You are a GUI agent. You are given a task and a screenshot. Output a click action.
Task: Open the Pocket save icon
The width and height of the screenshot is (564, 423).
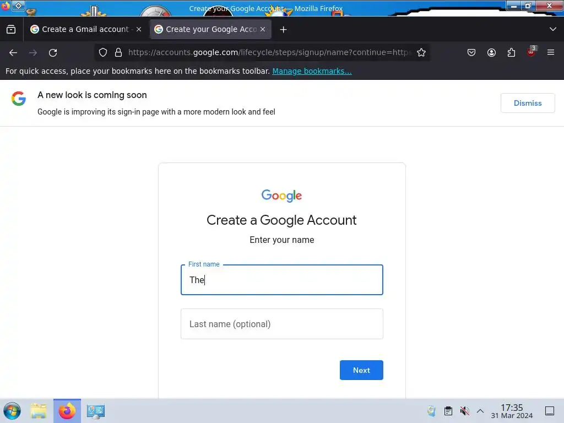click(471, 52)
